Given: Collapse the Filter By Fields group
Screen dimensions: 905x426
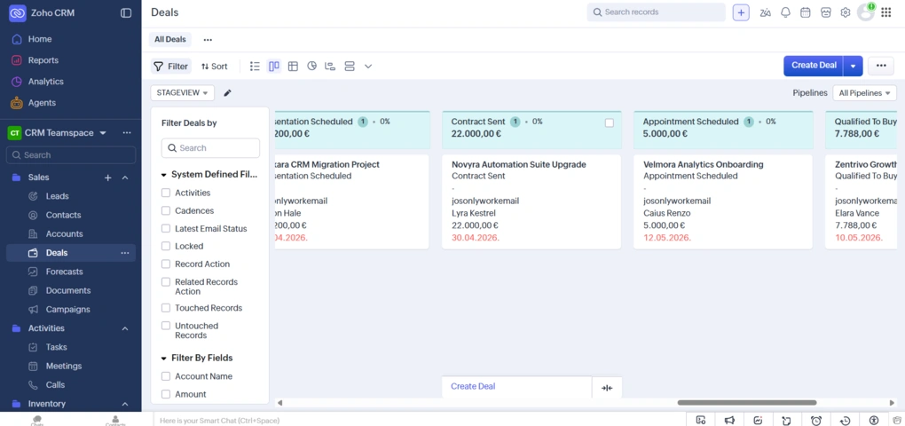Looking at the screenshot, I should pos(164,358).
